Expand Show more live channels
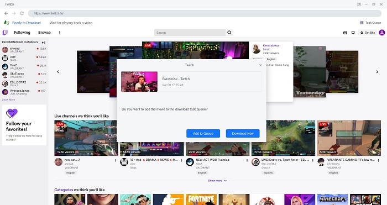Screen dimensions: 387x205 (x=217, y=181)
